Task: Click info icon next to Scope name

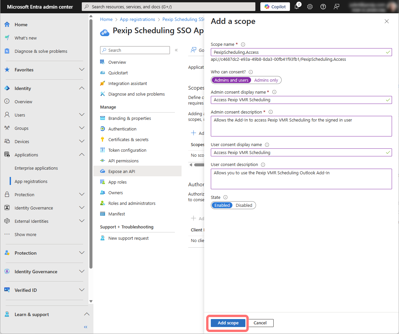Action: click(x=243, y=44)
